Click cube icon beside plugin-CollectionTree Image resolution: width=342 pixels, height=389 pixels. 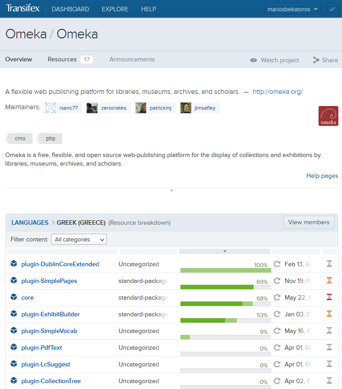point(14,380)
